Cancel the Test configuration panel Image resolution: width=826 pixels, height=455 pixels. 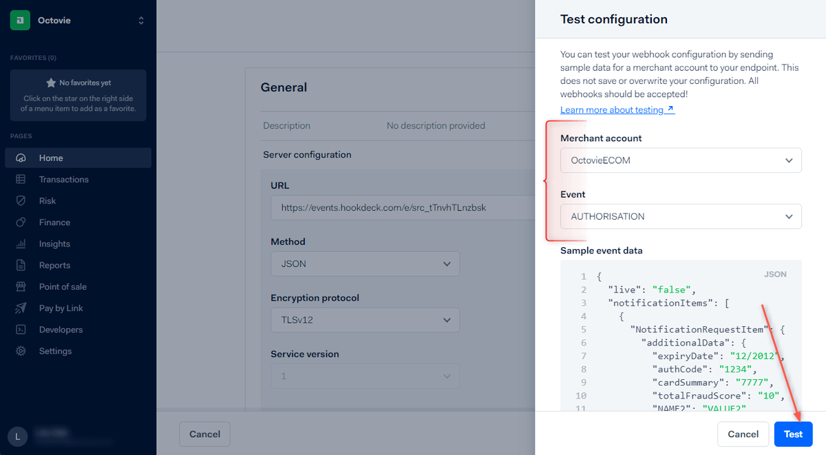click(x=743, y=434)
